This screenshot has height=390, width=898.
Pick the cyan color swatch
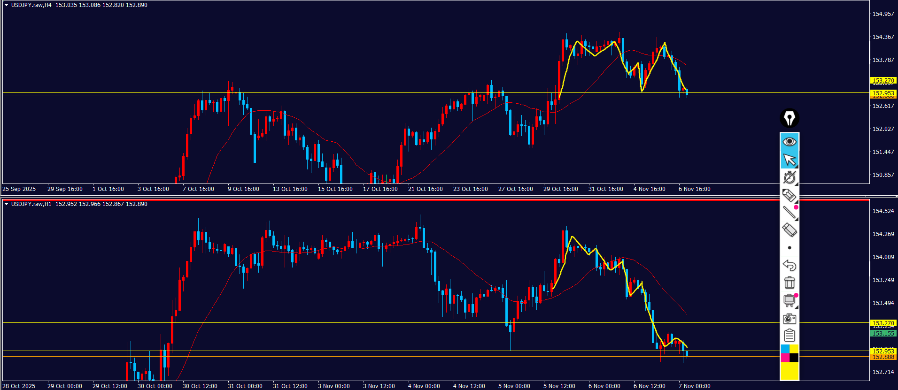pos(785,349)
